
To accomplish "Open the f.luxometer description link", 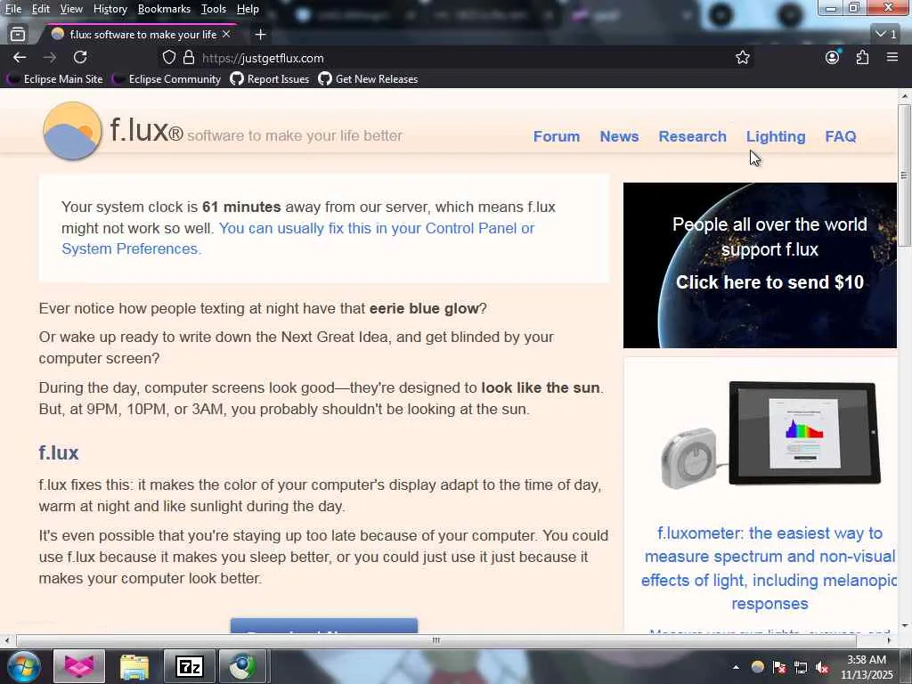I will 769,568.
